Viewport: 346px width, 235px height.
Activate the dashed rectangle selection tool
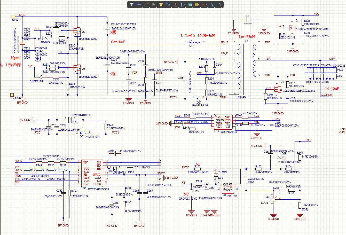pyautogui.click(x=146, y=5)
